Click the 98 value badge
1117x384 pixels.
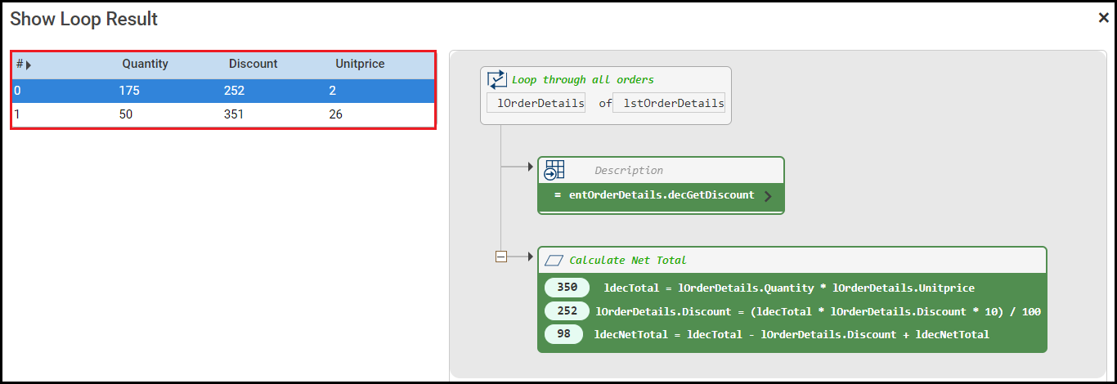coord(563,334)
